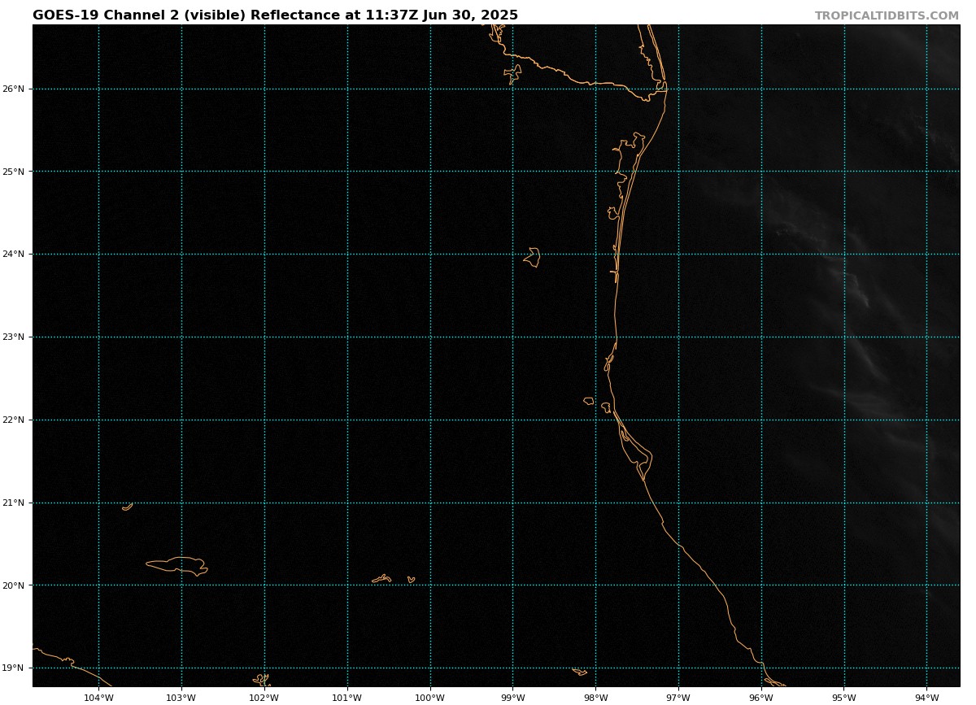
Task: Click the 102°W longitude label
Action: pyautogui.click(x=264, y=698)
